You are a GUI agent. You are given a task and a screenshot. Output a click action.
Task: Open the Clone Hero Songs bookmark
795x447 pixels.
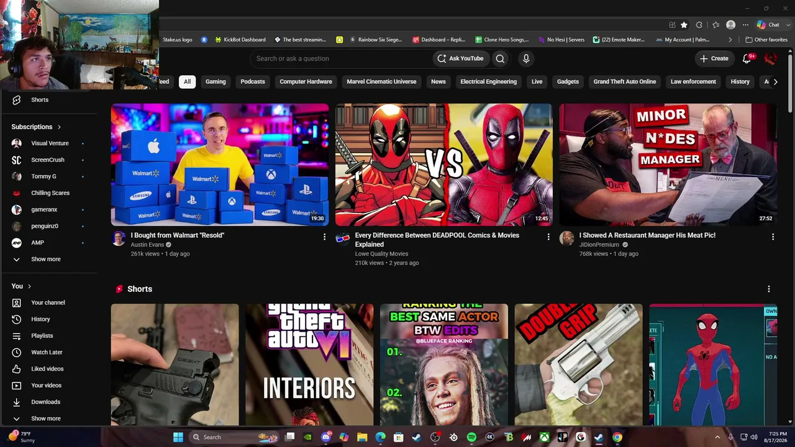pyautogui.click(x=502, y=40)
